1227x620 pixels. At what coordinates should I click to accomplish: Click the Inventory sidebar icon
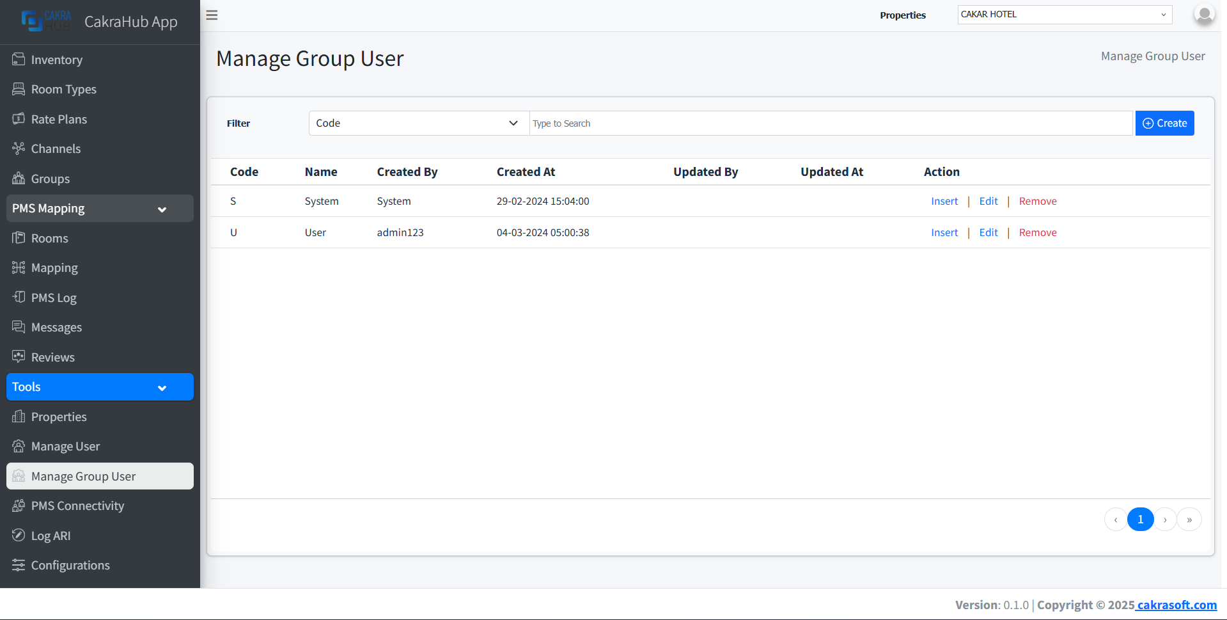tap(19, 60)
